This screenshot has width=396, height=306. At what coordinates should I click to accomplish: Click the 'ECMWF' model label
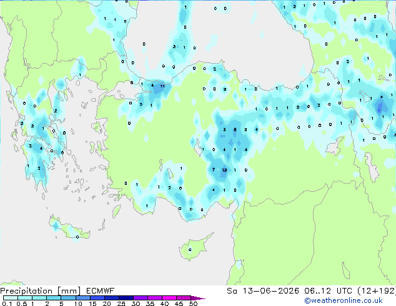point(101,291)
